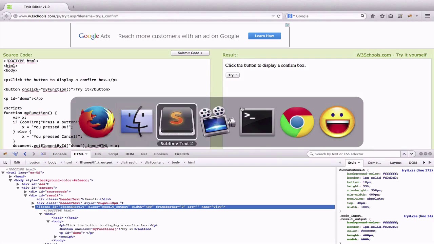Image resolution: width=434 pixels, height=244 pixels.
Task: Click the Edit button in Firebug HTML panel
Action: [17, 162]
